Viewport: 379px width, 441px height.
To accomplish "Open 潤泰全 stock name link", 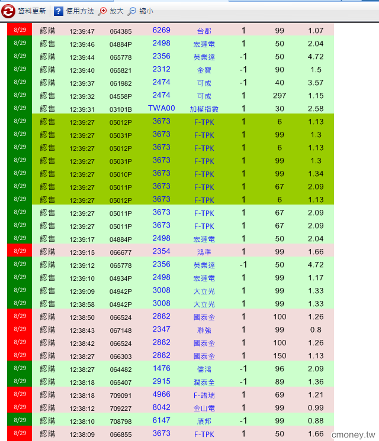I will click(x=204, y=382).
